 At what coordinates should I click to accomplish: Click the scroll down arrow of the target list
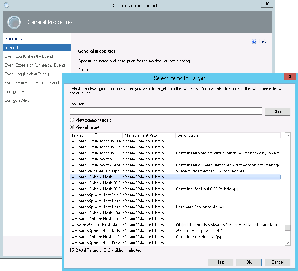287,243
